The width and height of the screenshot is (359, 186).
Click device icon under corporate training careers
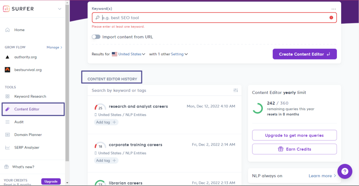tap(96, 153)
